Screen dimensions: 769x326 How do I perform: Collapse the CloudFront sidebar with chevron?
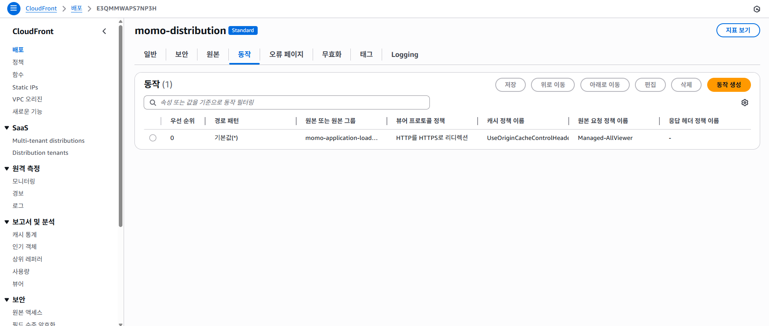pyautogui.click(x=104, y=31)
